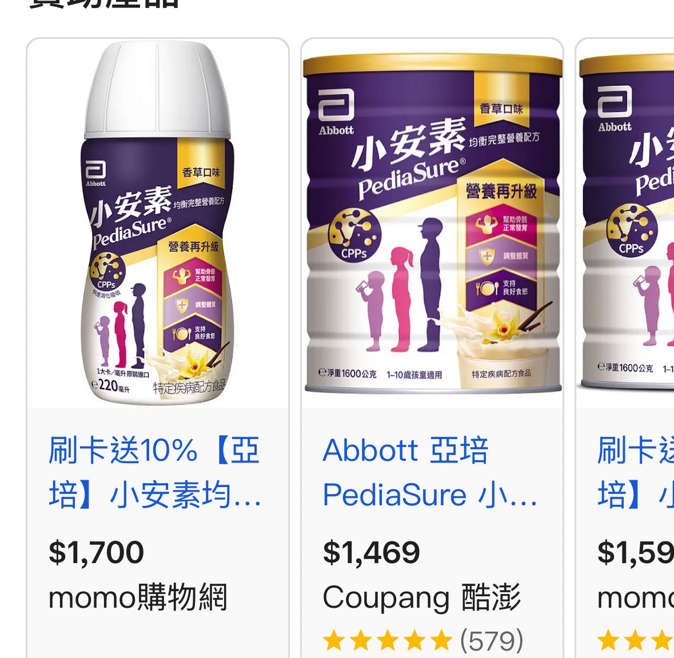Select the $1,700 price on the momo listing
The image size is (674, 658).
(96, 552)
